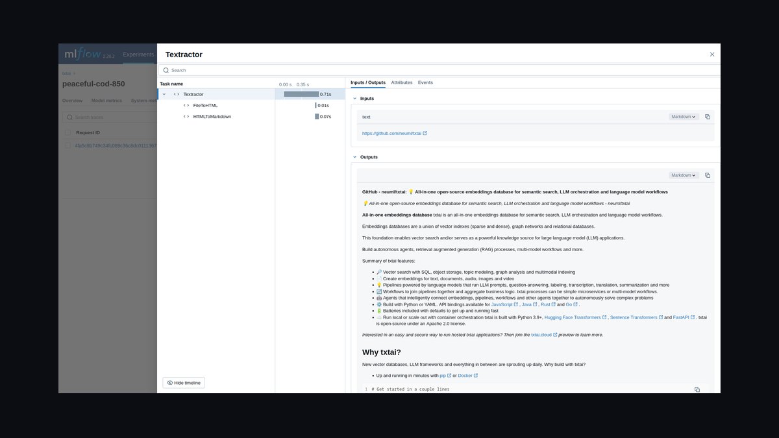The width and height of the screenshot is (779, 438).
Task: Collapse the Outputs section
Action: 354,157
